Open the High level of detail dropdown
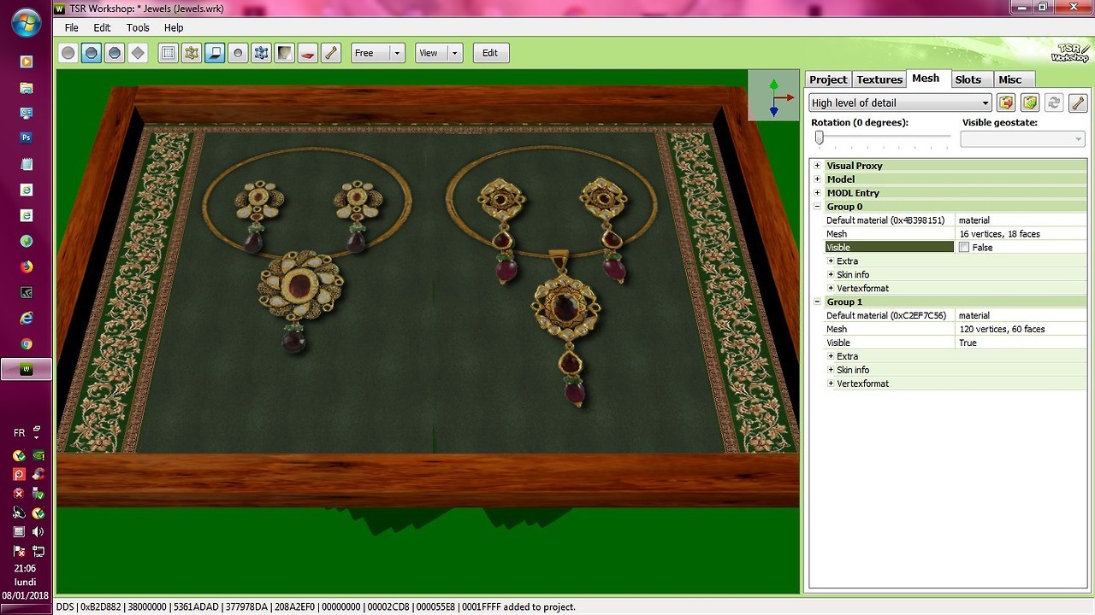The height and width of the screenshot is (615, 1095). 900,102
